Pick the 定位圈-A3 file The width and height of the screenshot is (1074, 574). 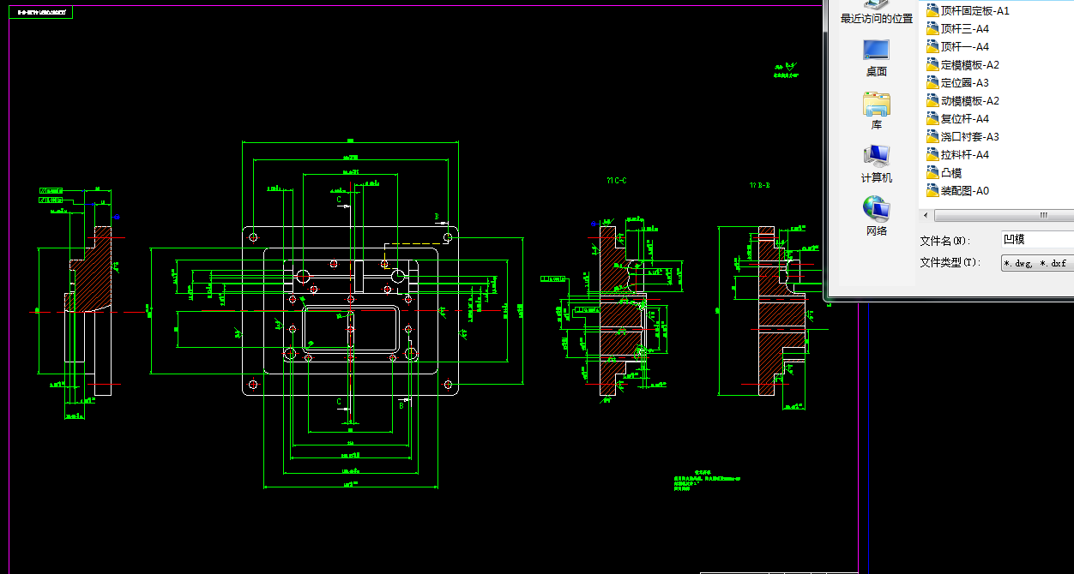(x=957, y=83)
